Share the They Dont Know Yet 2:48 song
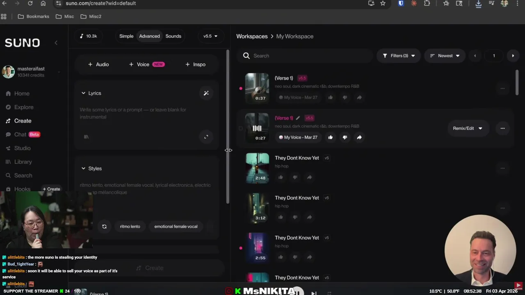The image size is (525, 295). point(309,177)
